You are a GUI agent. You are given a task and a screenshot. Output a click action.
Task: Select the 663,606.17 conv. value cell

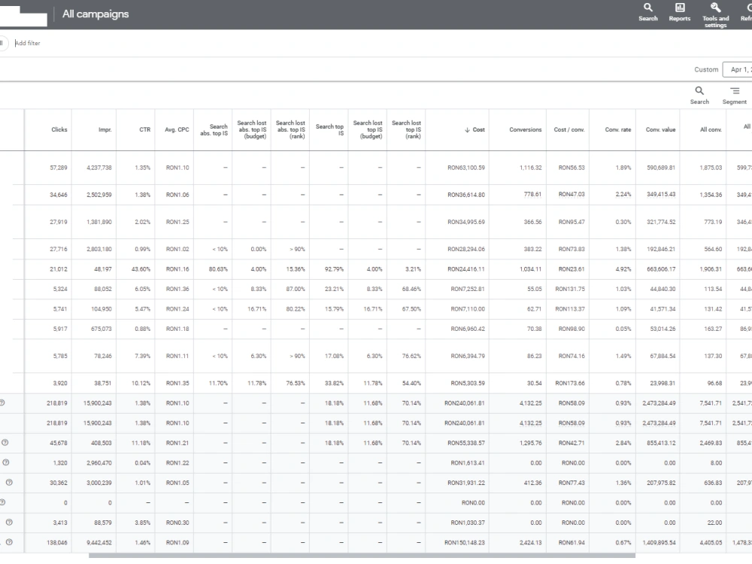point(661,269)
